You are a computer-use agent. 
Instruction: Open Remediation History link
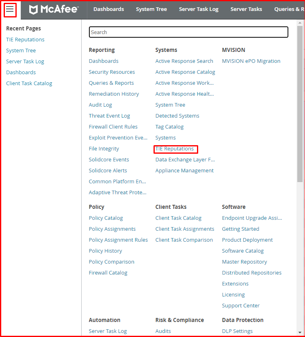pos(114,94)
